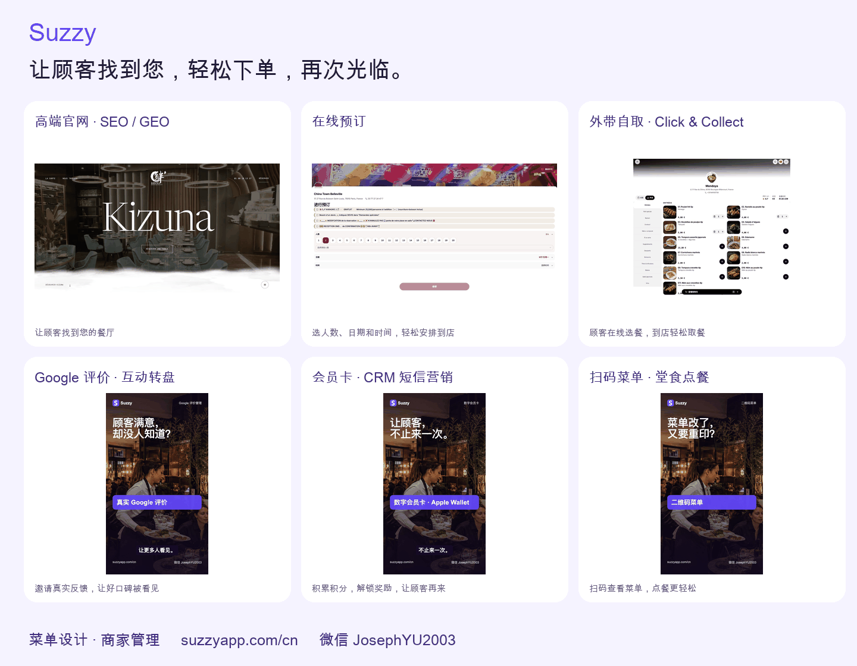Open the online reservation form screenshot
Image resolution: width=857 pixels, height=666 pixels.
(434, 227)
